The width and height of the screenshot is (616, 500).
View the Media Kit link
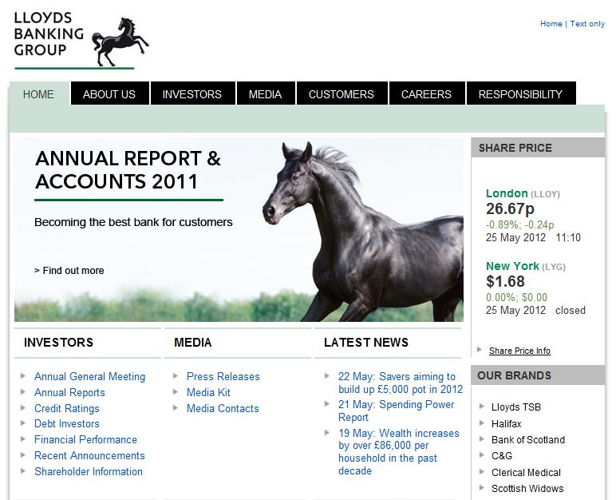[208, 392]
